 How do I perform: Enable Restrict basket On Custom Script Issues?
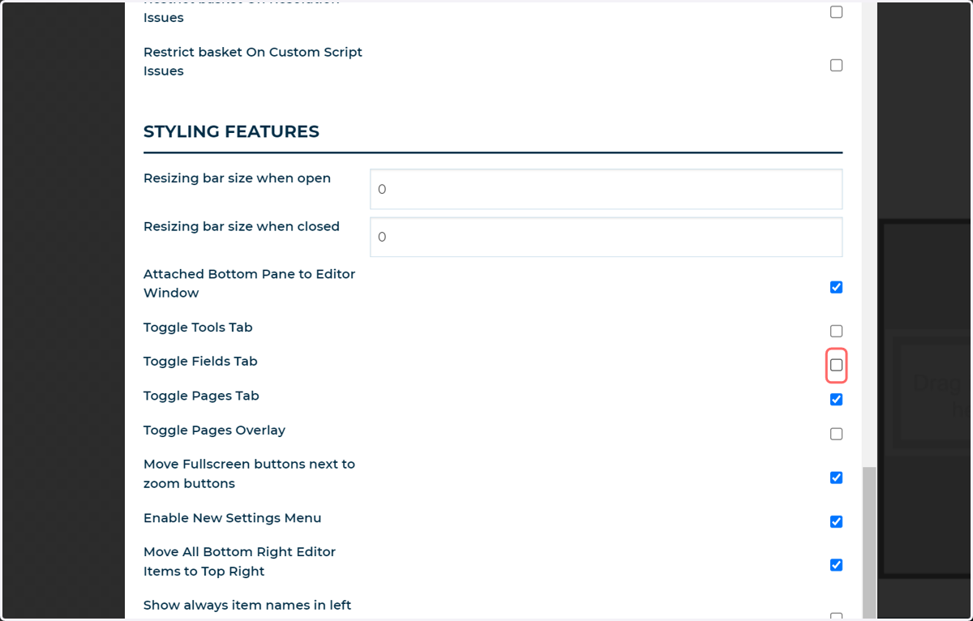(836, 65)
